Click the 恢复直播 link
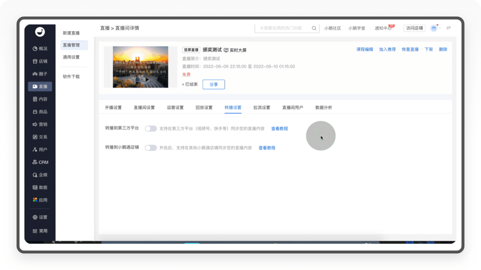 [x=410, y=49]
